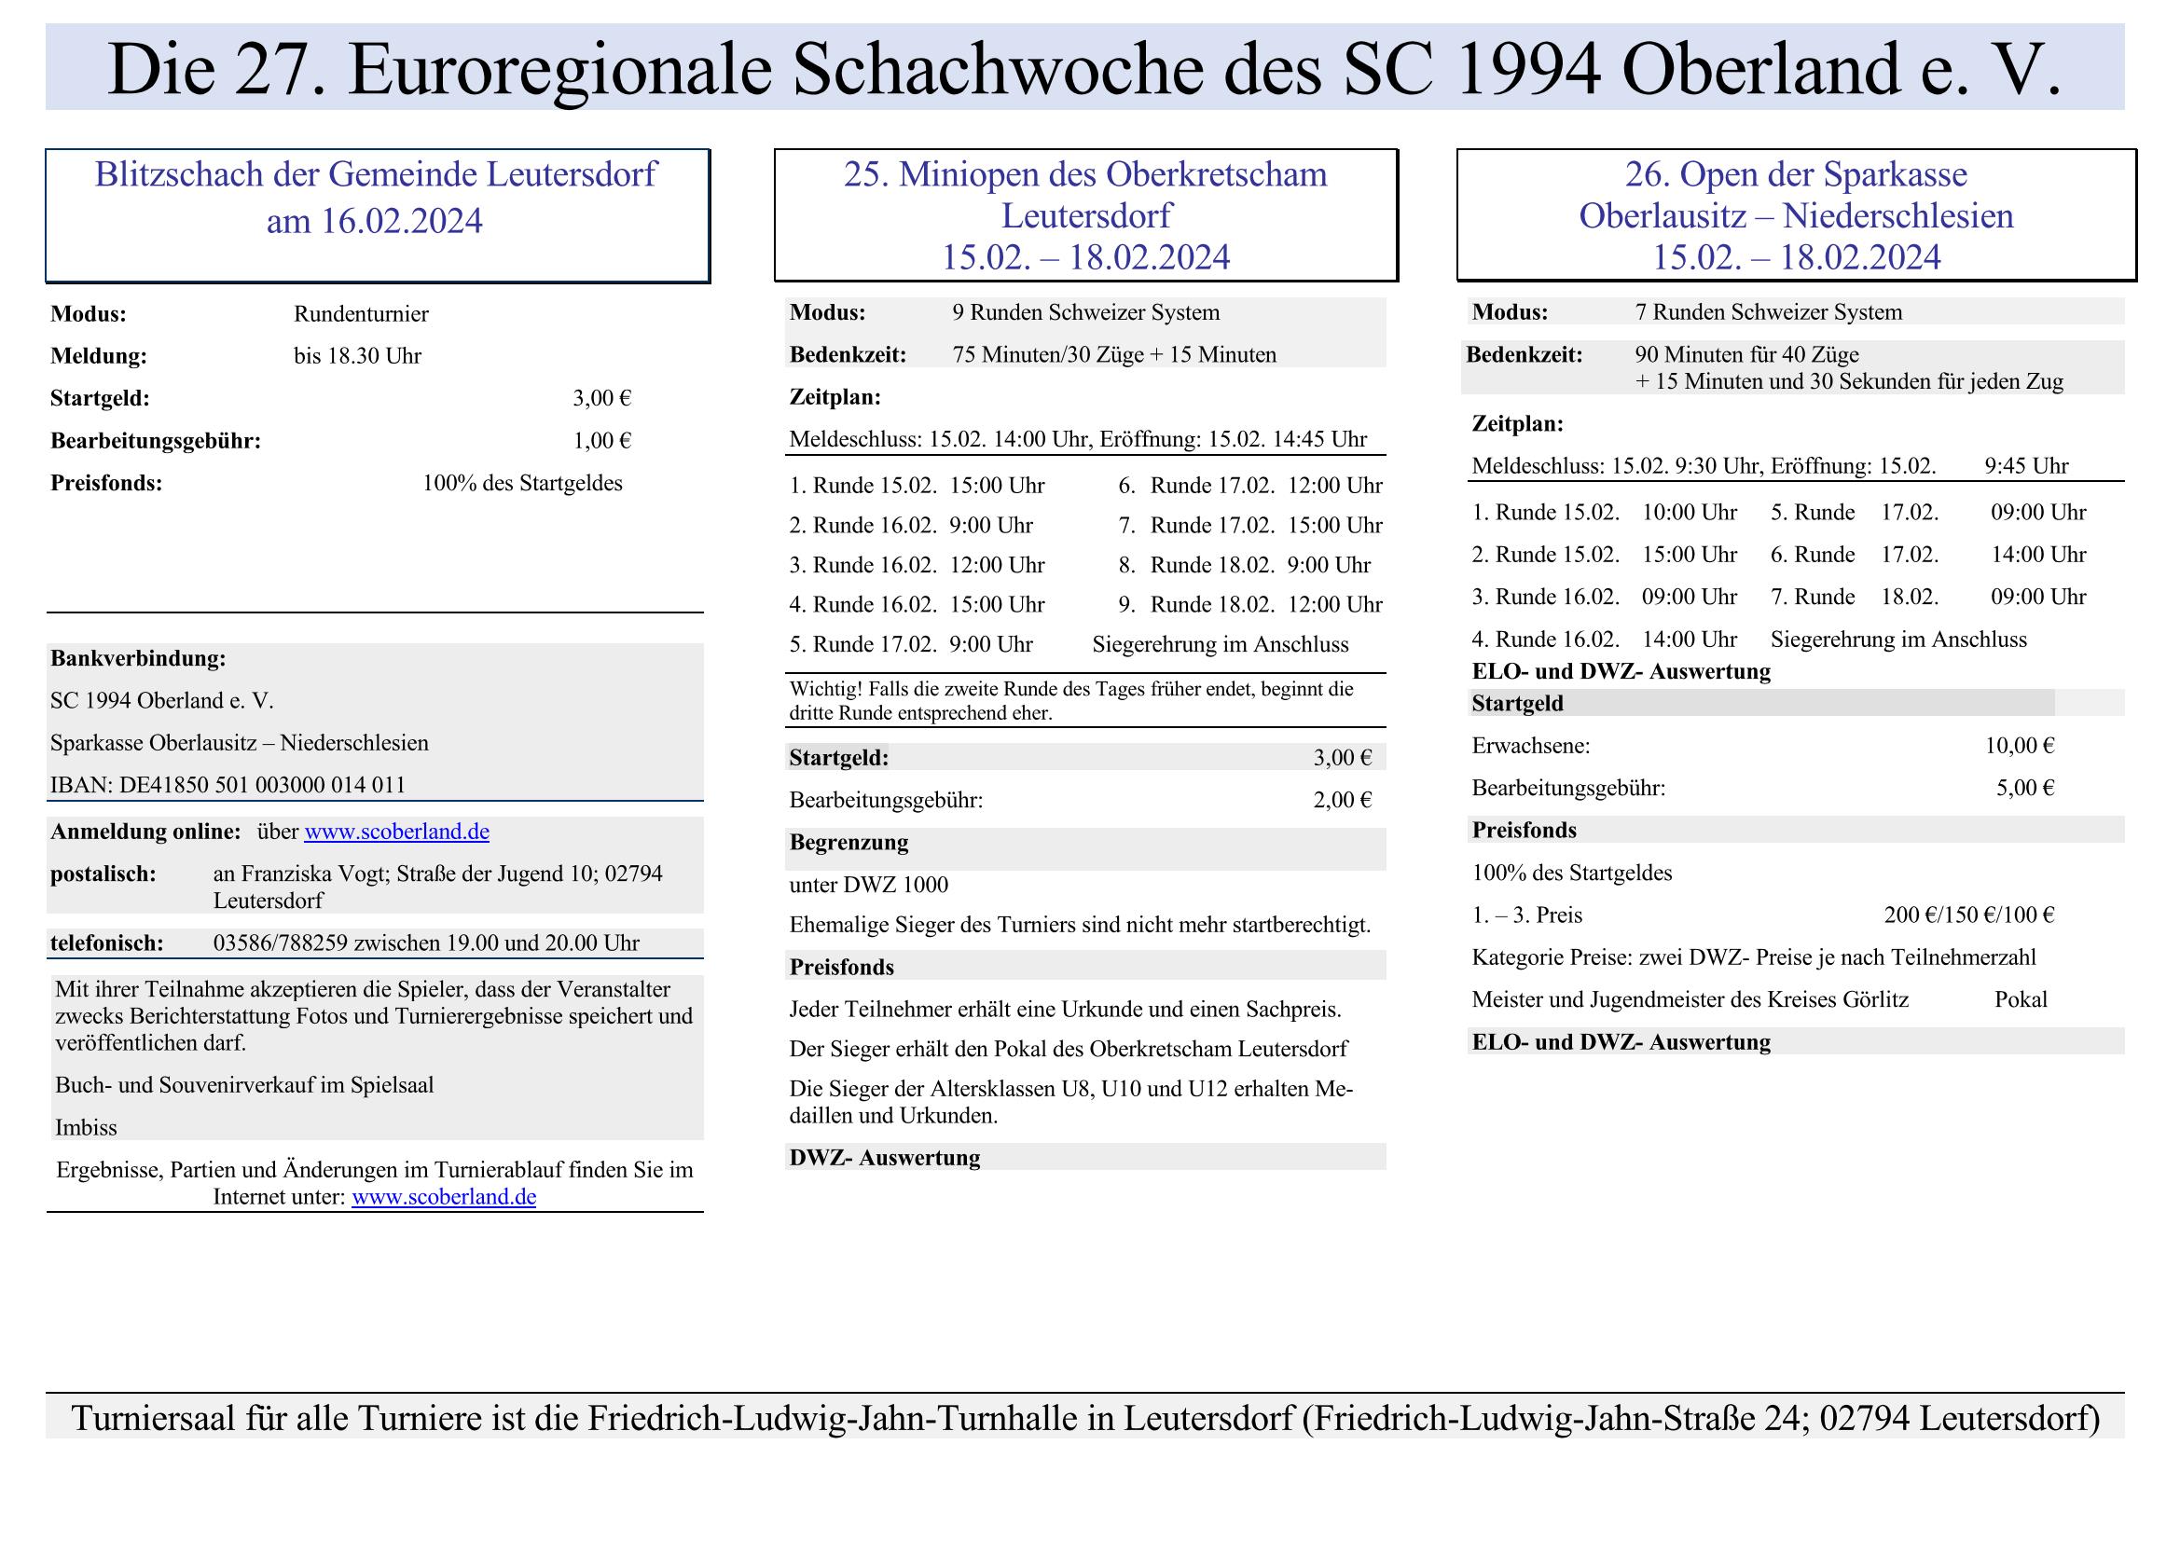This screenshot has height=1541, width=2180.
Task: Click the 'Wichtig! Falls die zweite Runde' note
Action: (x=1071, y=701)
